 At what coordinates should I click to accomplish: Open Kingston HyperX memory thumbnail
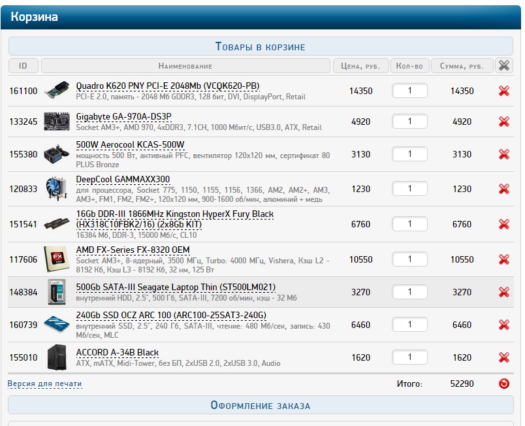coord(57,223)
